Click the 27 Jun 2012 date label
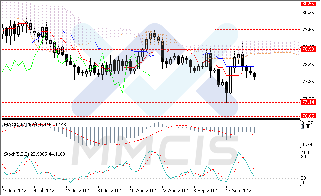The height and width of the screenshot is (196, 321). click(14, 191)
